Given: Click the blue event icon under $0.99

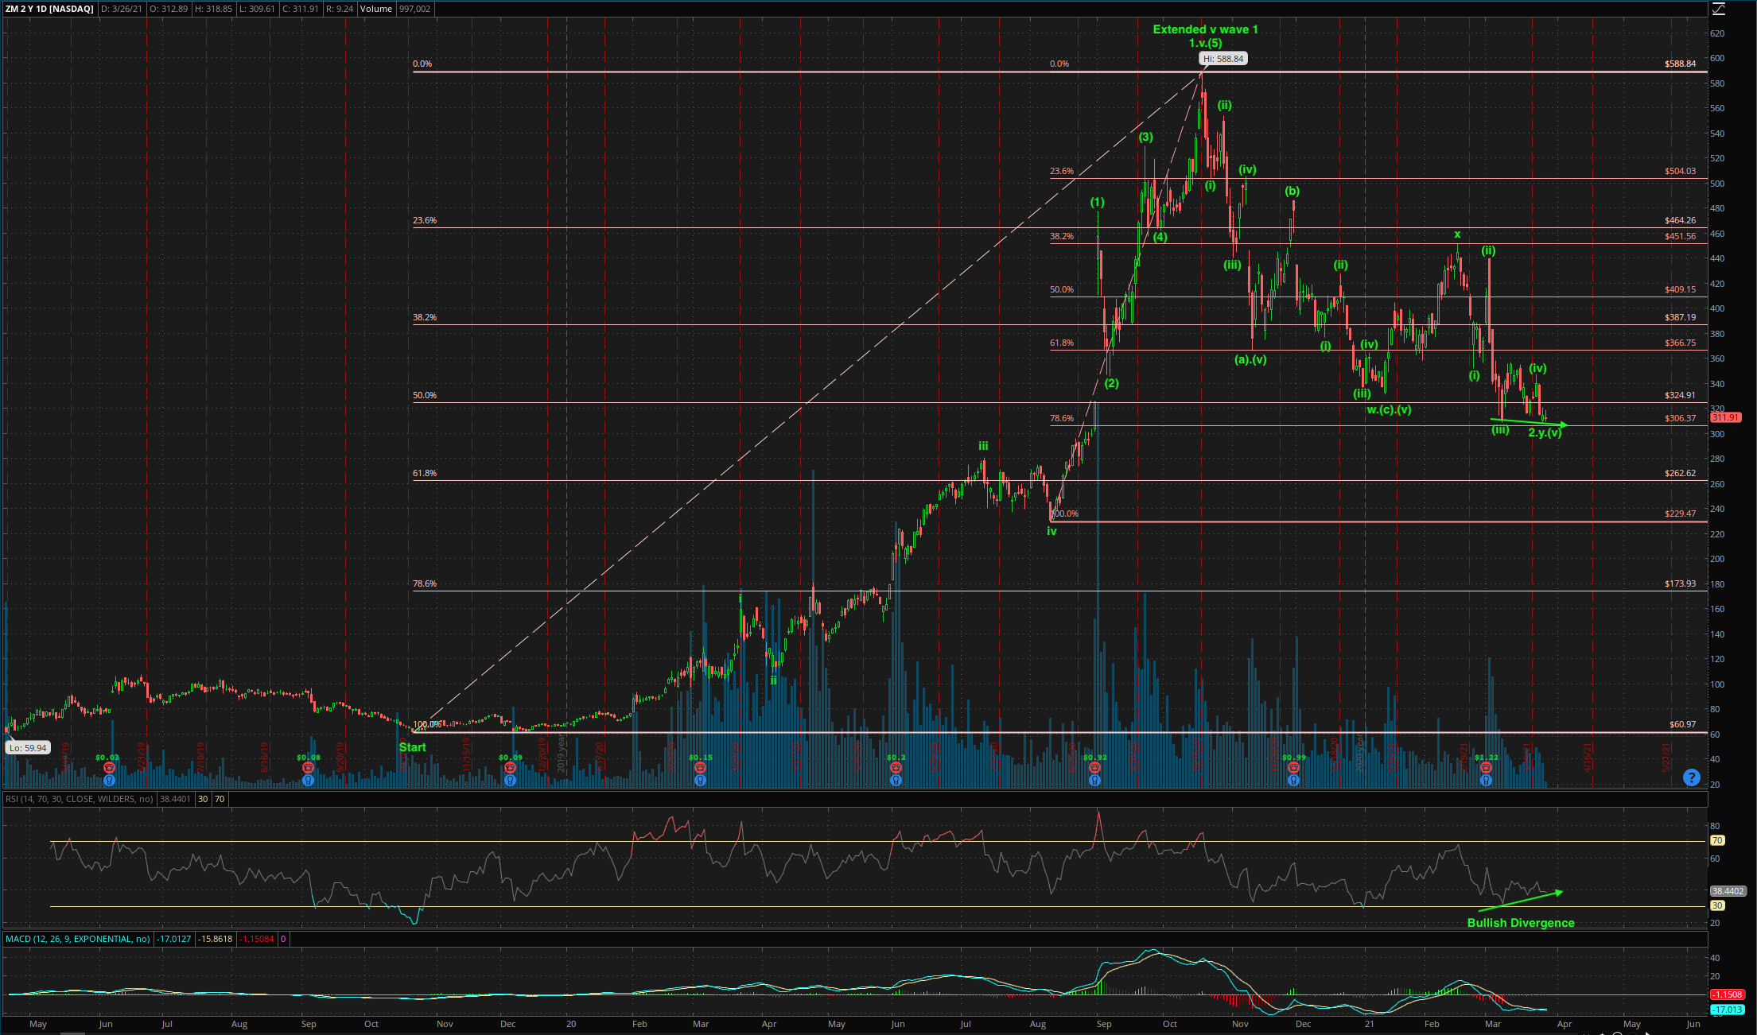Looking at the screenshot, I should pyautogui.click(x=1294, y=781).
